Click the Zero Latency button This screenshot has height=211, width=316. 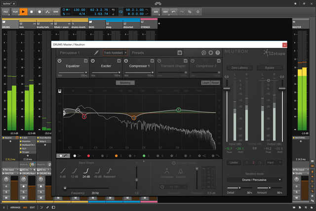pos(239,68)
